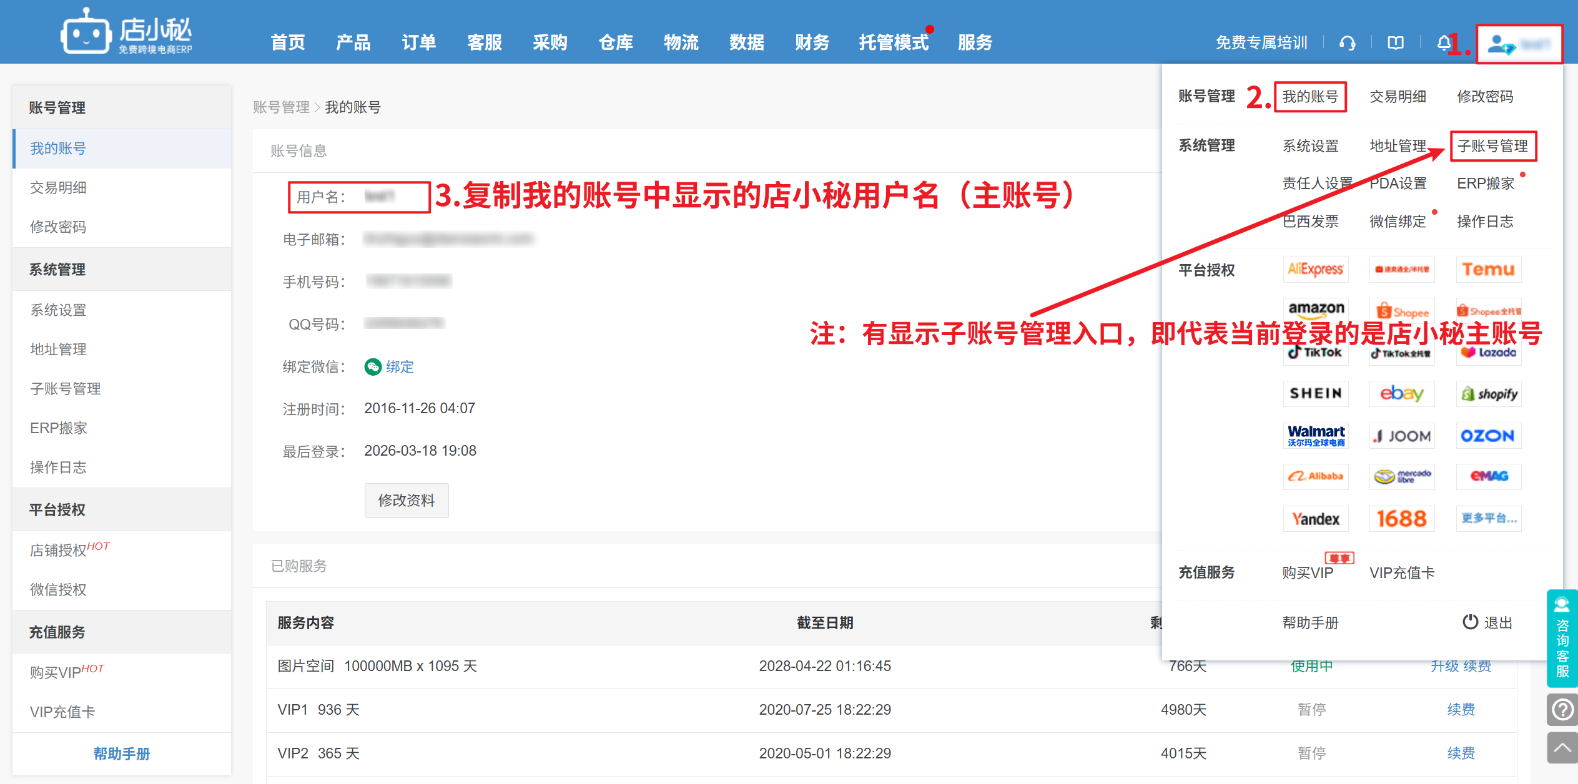Image resolution: width=1578 pixels, height=784 pixels.
Task: Click 续费 link for VIP1 row
Action: pos(1461,710)
